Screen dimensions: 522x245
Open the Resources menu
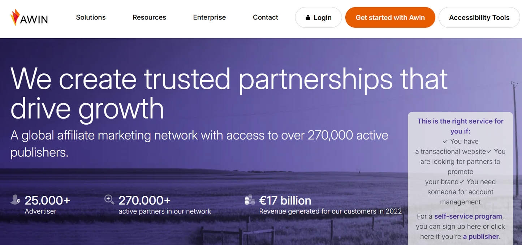pyautogui.click(x=149, y=17)
